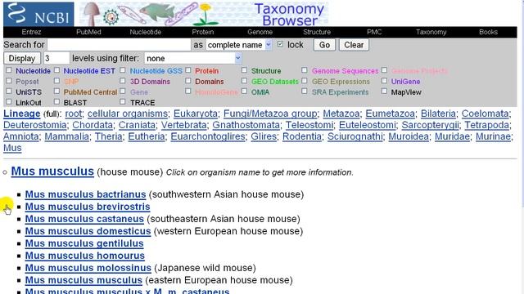The width and height of the screenshot is (524, 294).
Task: Click the Display button
Action: (x=22, y=58)
